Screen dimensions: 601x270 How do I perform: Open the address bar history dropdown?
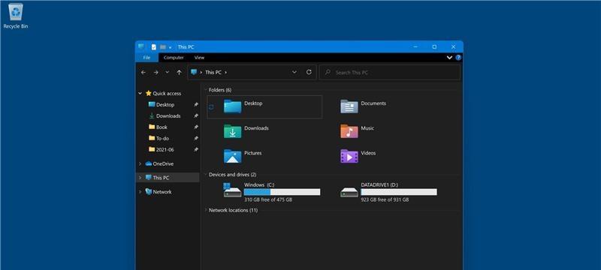[294, 72]
